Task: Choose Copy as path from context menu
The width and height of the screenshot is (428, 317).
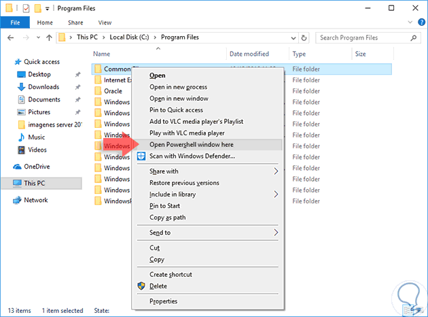Action: click(x=167, y=218)
